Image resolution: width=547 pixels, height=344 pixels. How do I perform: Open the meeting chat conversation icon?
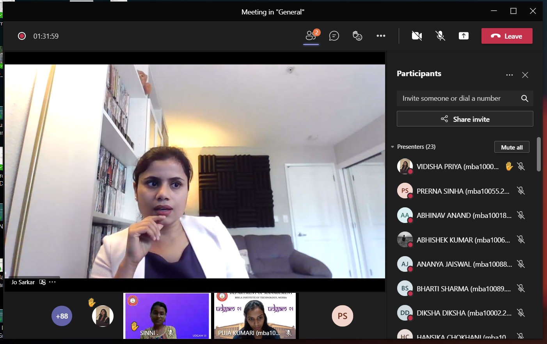334,36
